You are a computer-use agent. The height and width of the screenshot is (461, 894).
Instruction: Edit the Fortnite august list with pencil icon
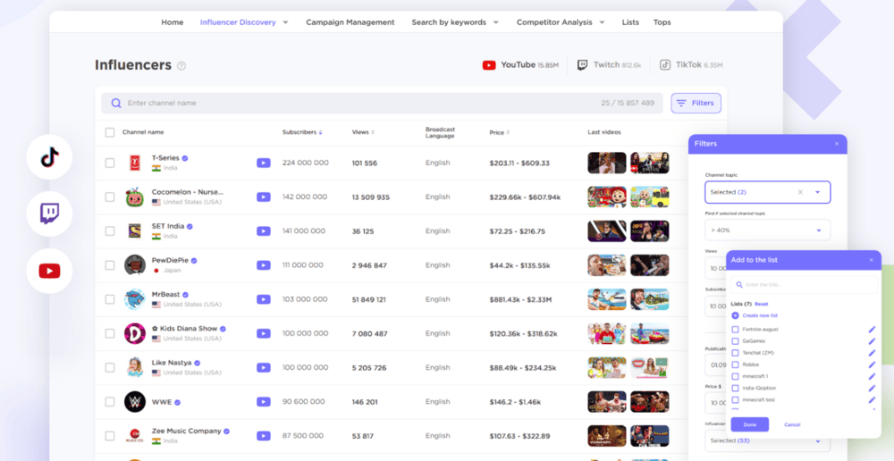click(871, 330)
